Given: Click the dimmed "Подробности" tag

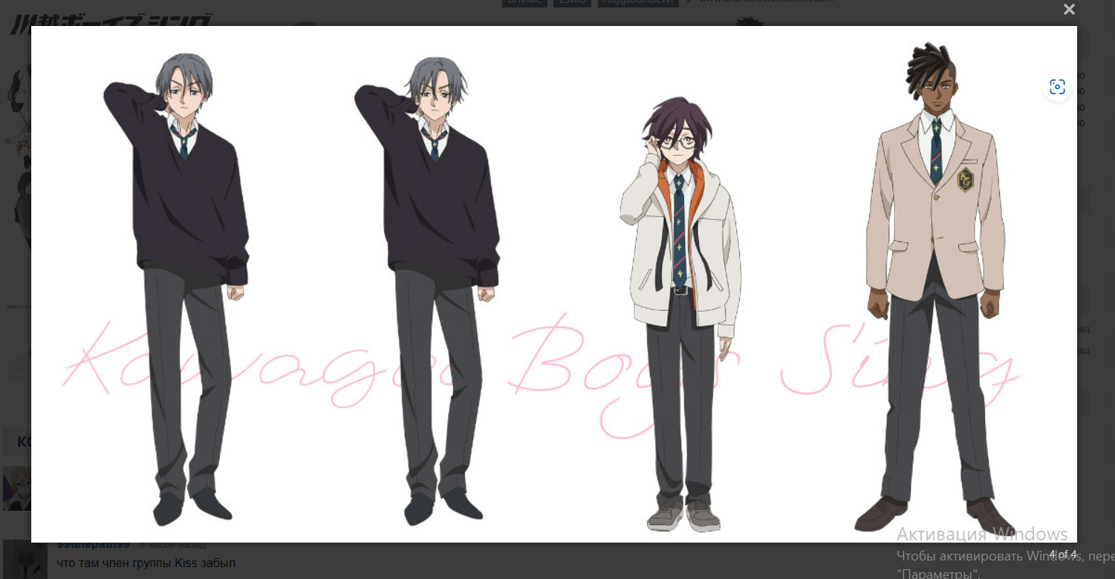Looking at the screenshot, I should coord(640,2).
